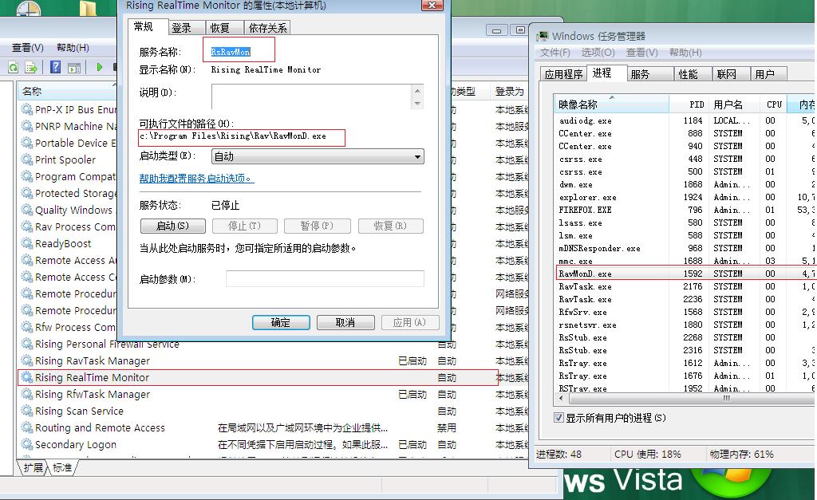
Task: Select RfwSrv.exe process row
Action: pos(685,312)
